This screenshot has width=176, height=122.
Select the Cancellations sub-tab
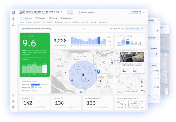pyautogui.click(x=103, y=22)
